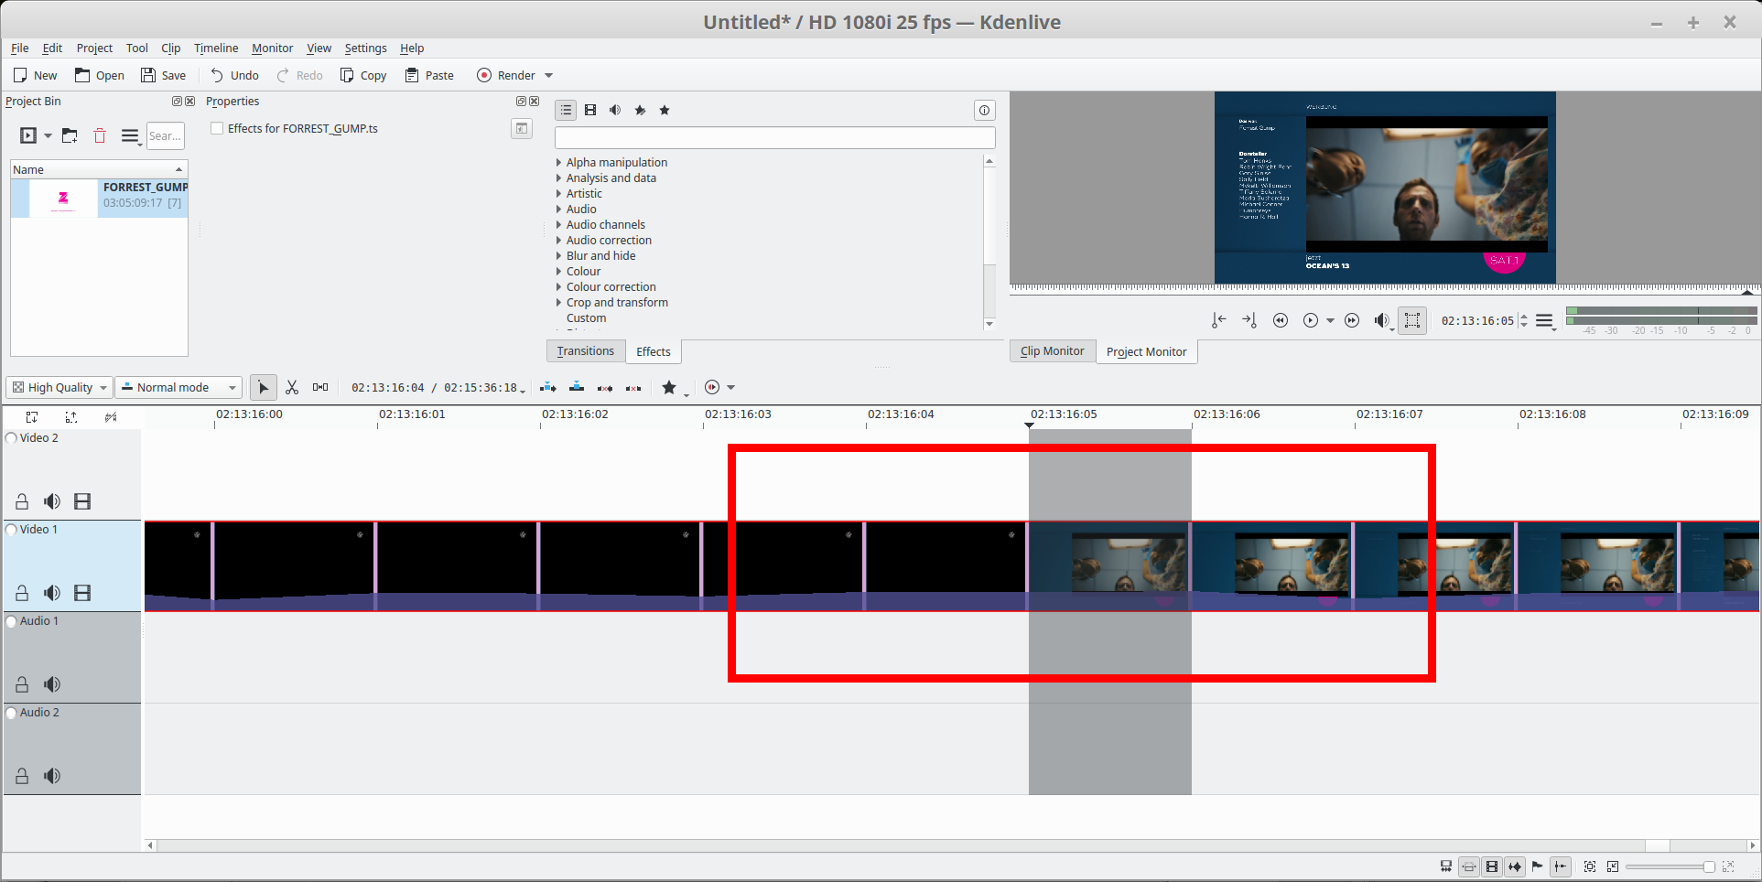This screenshot has width=1762, height=882.
Task: Switch to the Project Monitor tab
Action: tap(1146, 351)
